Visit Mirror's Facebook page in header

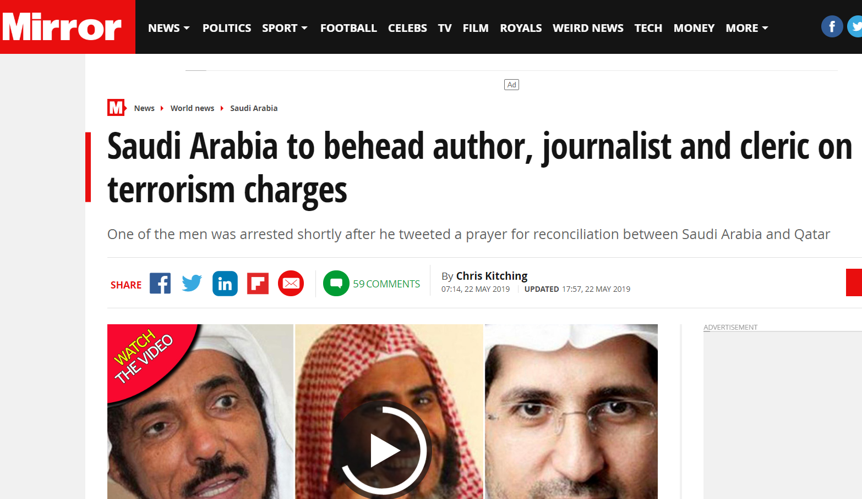tap(832, 26)
